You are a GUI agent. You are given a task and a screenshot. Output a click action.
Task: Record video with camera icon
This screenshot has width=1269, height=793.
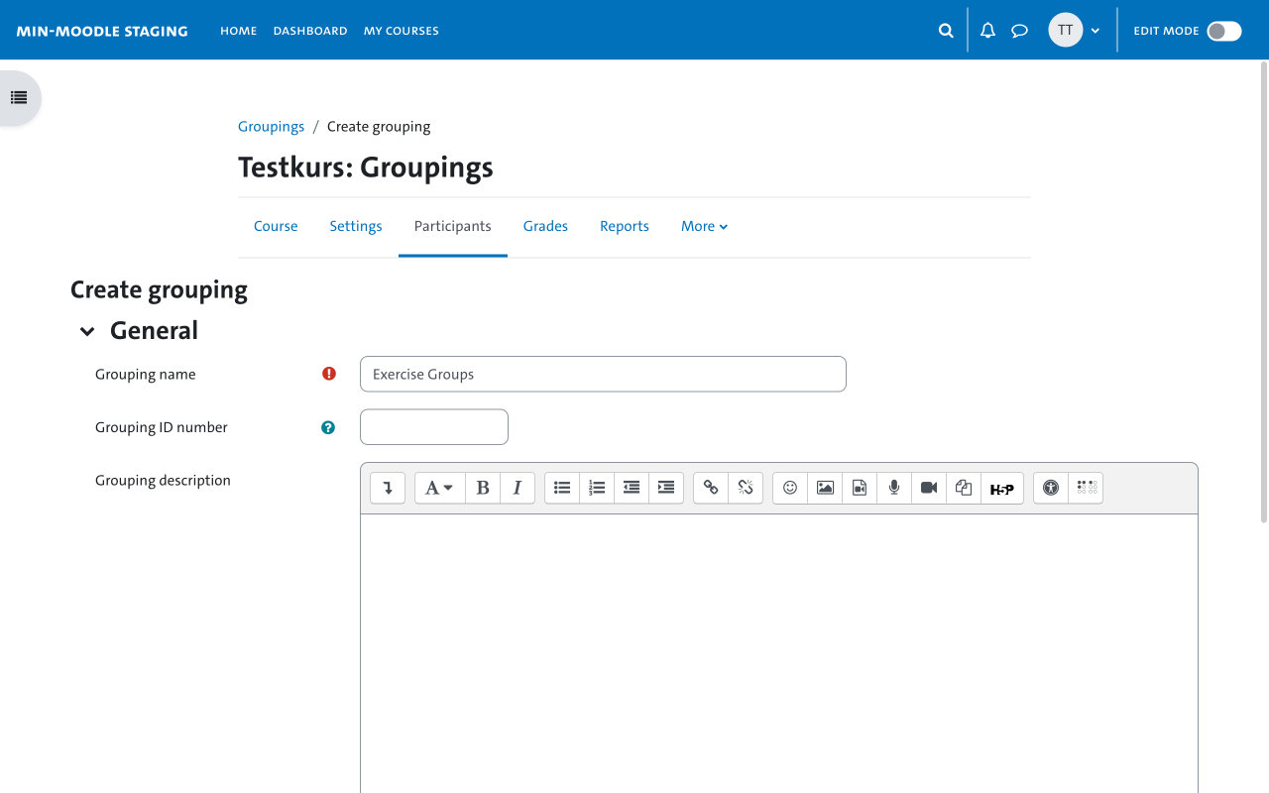[x=929, y=488]
